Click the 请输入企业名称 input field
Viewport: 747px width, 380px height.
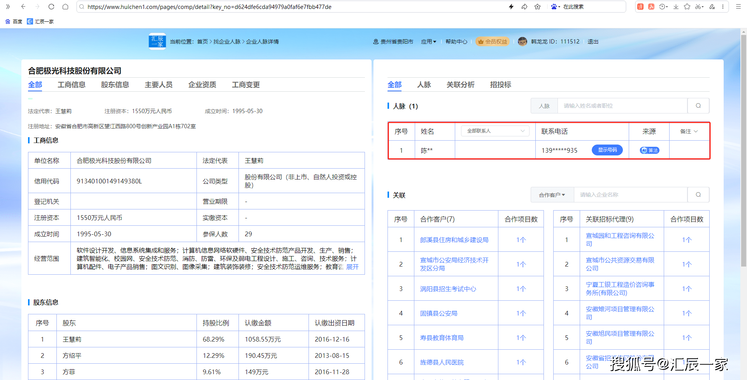630,195
